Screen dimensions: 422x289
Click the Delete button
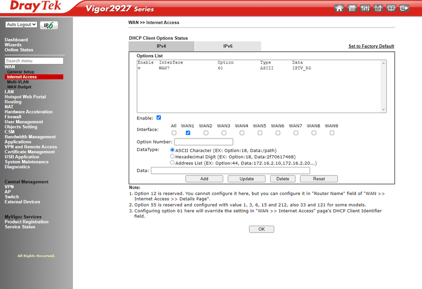283,179
